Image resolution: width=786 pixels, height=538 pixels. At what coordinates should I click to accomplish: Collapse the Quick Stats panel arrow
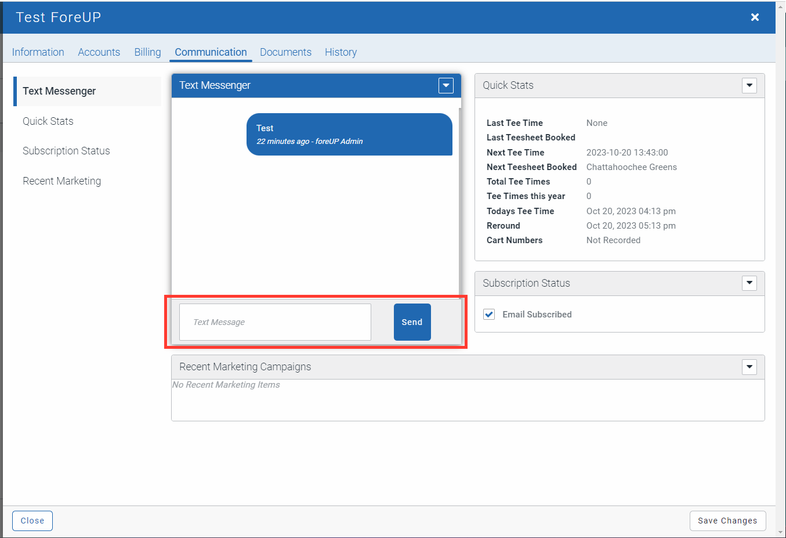point(749,86)
